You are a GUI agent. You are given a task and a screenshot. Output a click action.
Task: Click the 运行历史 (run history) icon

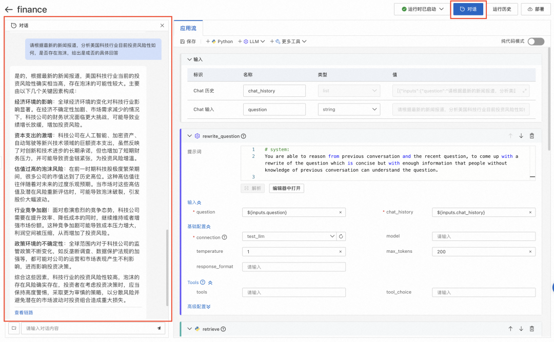(503, 9)
